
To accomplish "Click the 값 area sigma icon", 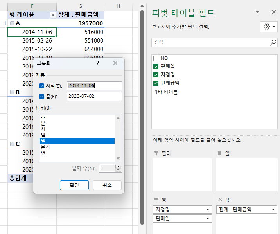I will tap(220, 199).
